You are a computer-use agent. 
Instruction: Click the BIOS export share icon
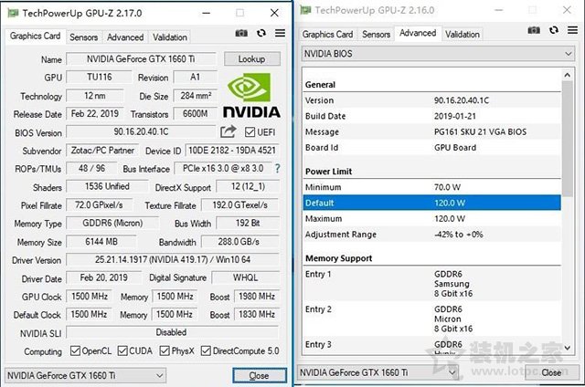tap(228, 131)
